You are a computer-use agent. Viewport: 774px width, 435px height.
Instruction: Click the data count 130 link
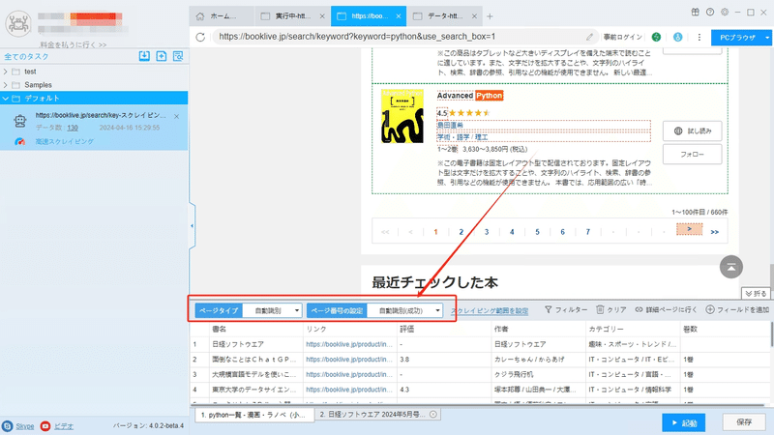[x=73, y=128]
